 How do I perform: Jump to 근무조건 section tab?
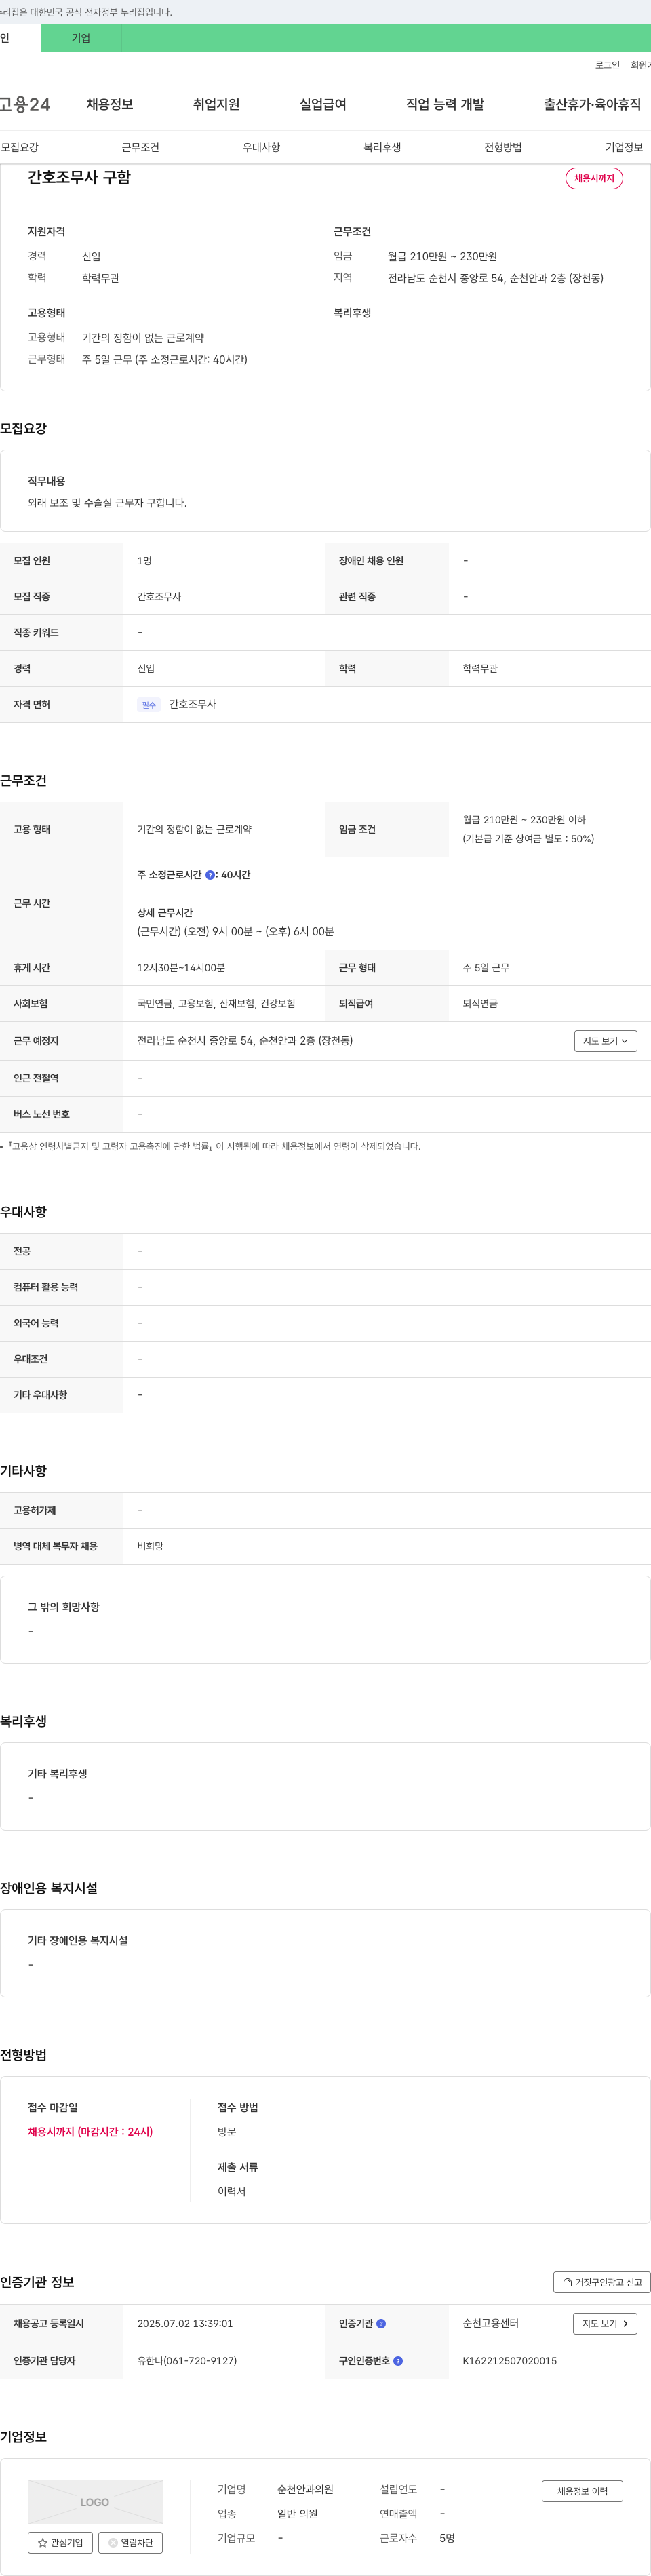coord(140,147)
